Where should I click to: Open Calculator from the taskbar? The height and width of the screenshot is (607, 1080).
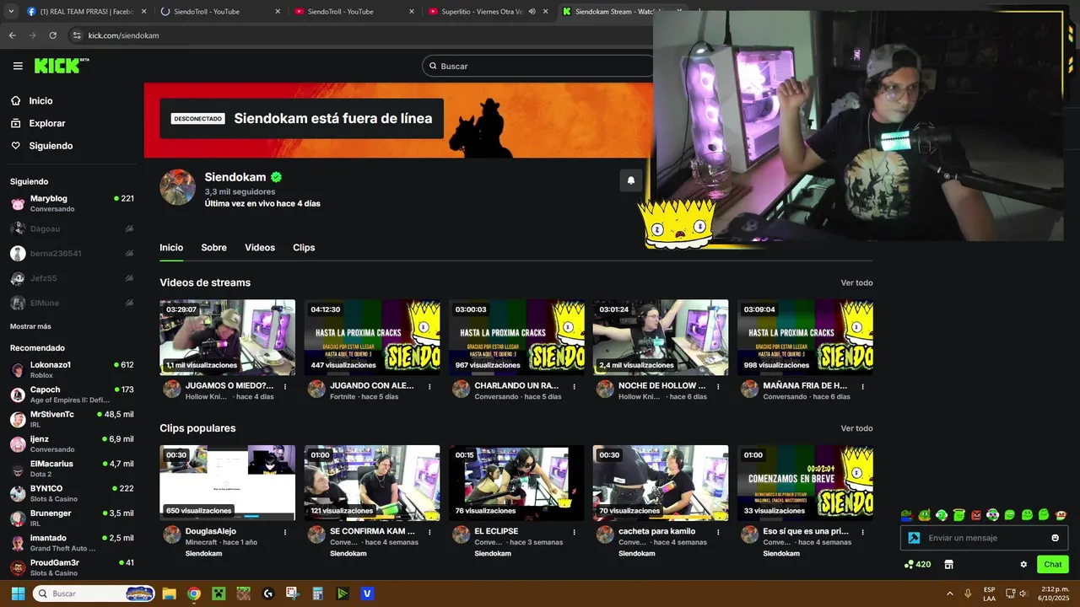317,594
